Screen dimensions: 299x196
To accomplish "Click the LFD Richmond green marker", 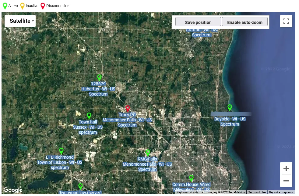I will point(61,151).
